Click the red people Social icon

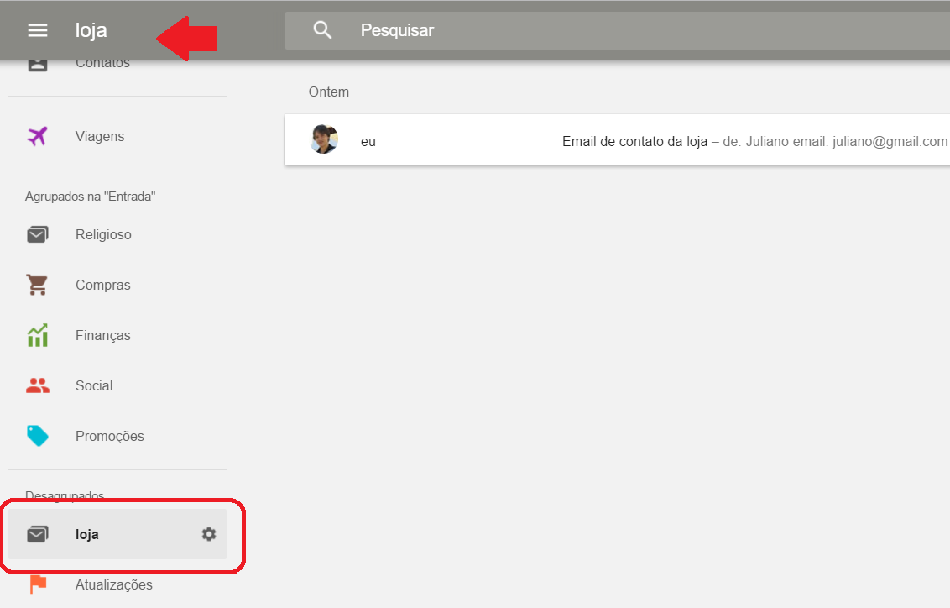[x=38, y=385]
